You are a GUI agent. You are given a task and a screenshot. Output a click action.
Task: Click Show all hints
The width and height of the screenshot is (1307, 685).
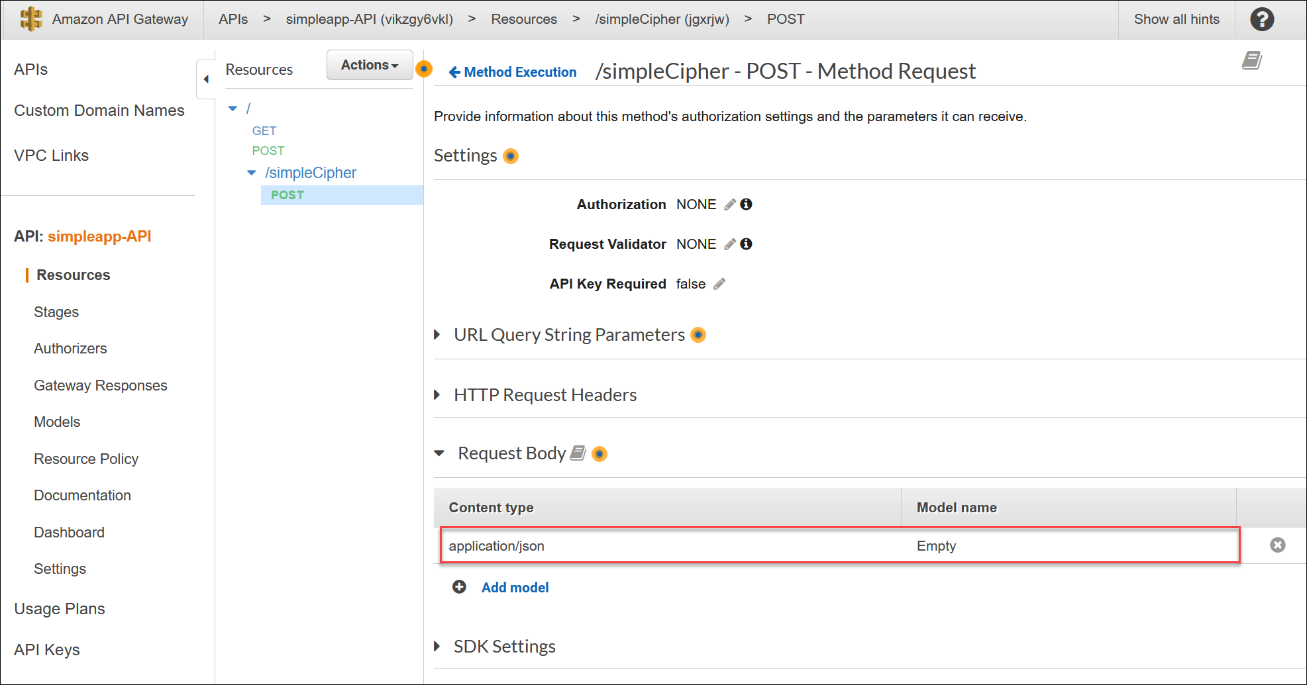pos(1176,19)
